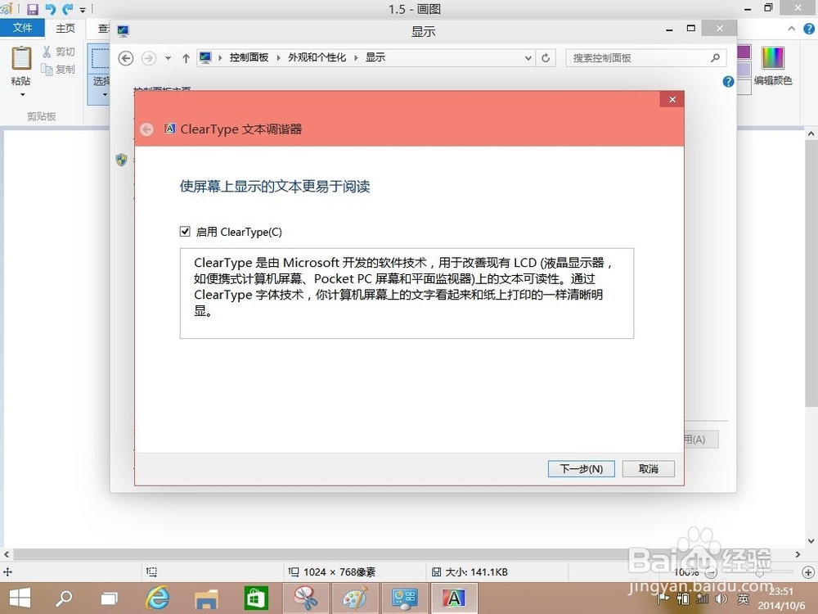Switch to control panel taskbar button
Image resolution: width=818 pixels, height=614 pixels.
(x=404, y=598)
